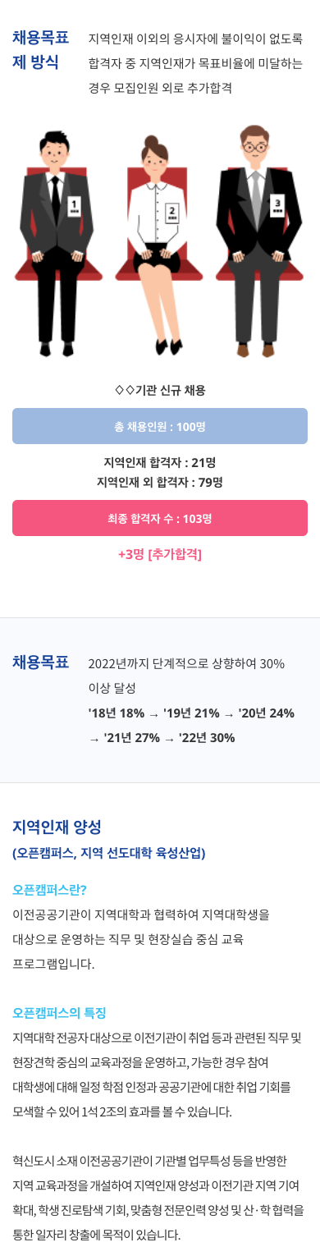Click the '18년 18% → '19년 21% timeline text

pos(154,713)
